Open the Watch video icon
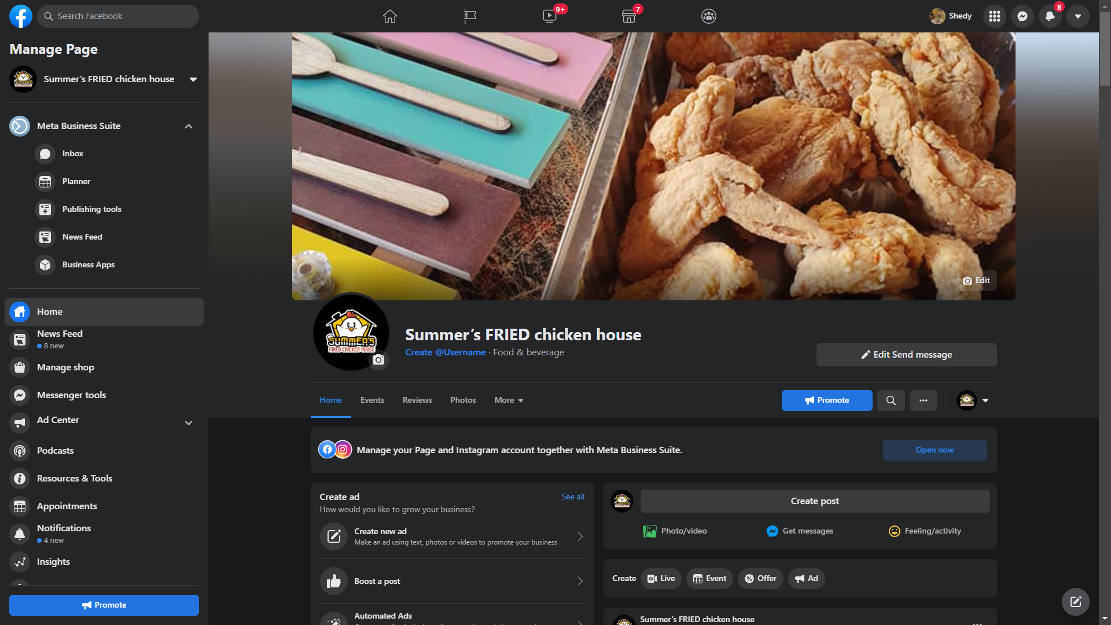Image resolution: width=1111 pixels, height=625 pixels. (x=549, y=16)
